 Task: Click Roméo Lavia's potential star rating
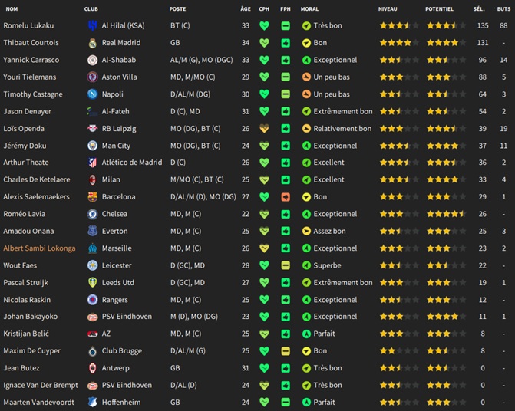coord(446,214)
